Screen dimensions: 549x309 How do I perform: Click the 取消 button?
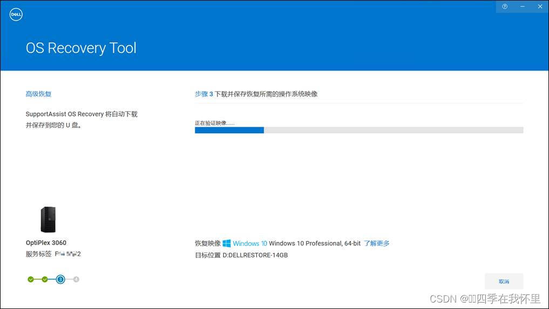click(x=504, y=281)
